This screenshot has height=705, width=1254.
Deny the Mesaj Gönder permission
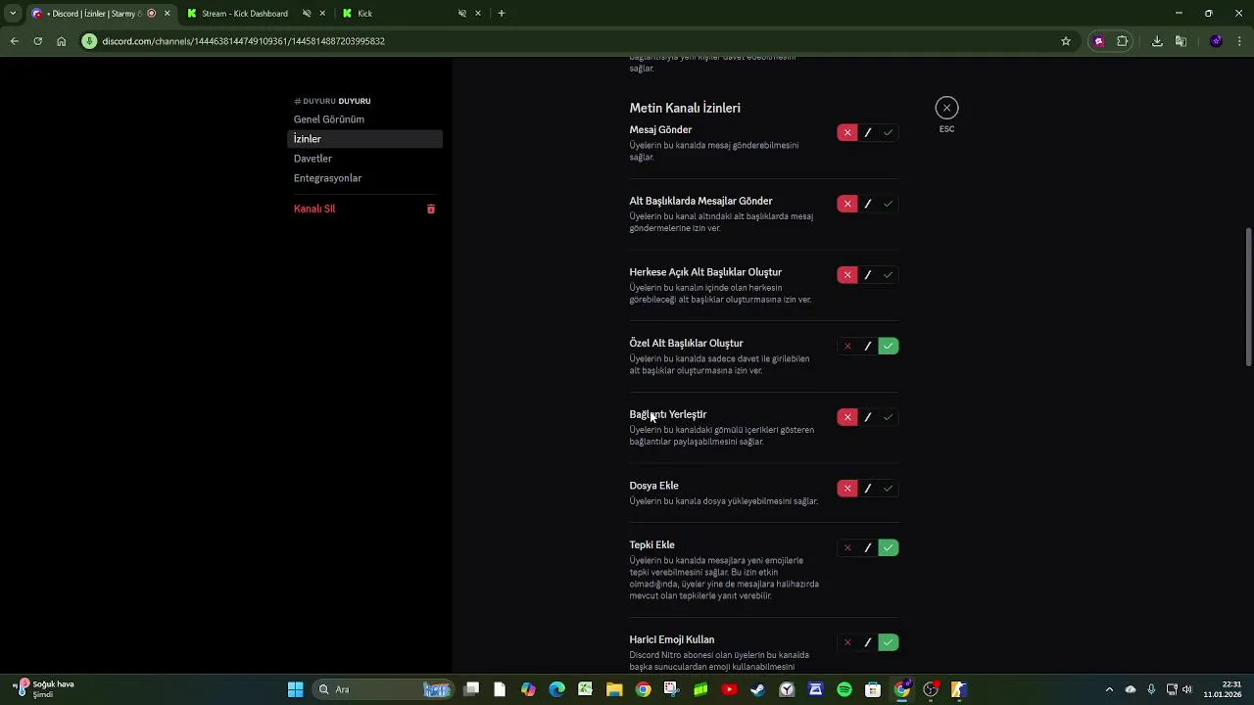click(x=847, y=132)
